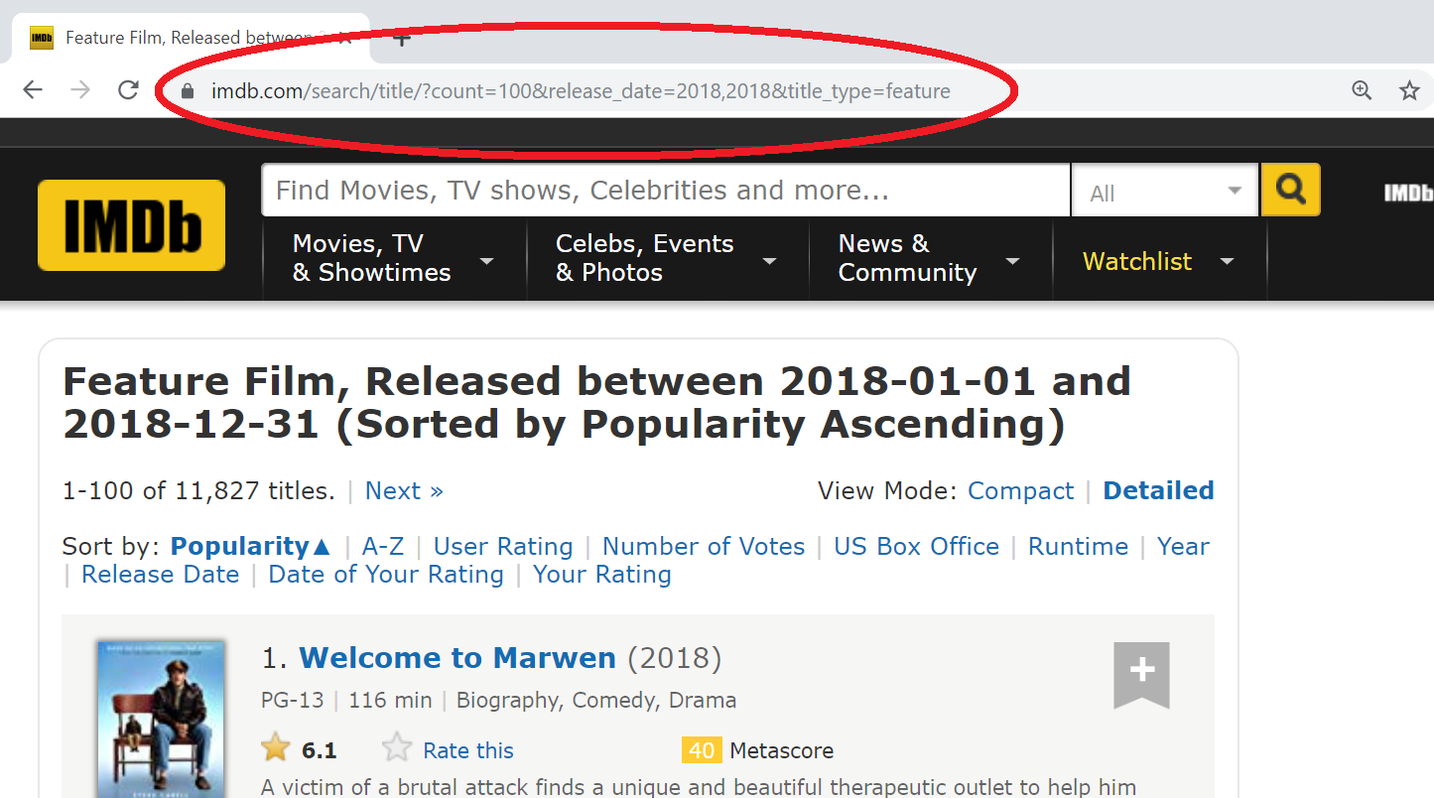Sort by US Box Office
This screenshot has width=1434, height=798.
click(916, 546)
